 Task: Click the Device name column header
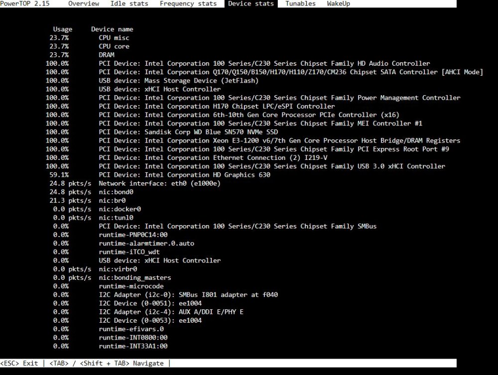pyautogui.click(x=112, y=29)
